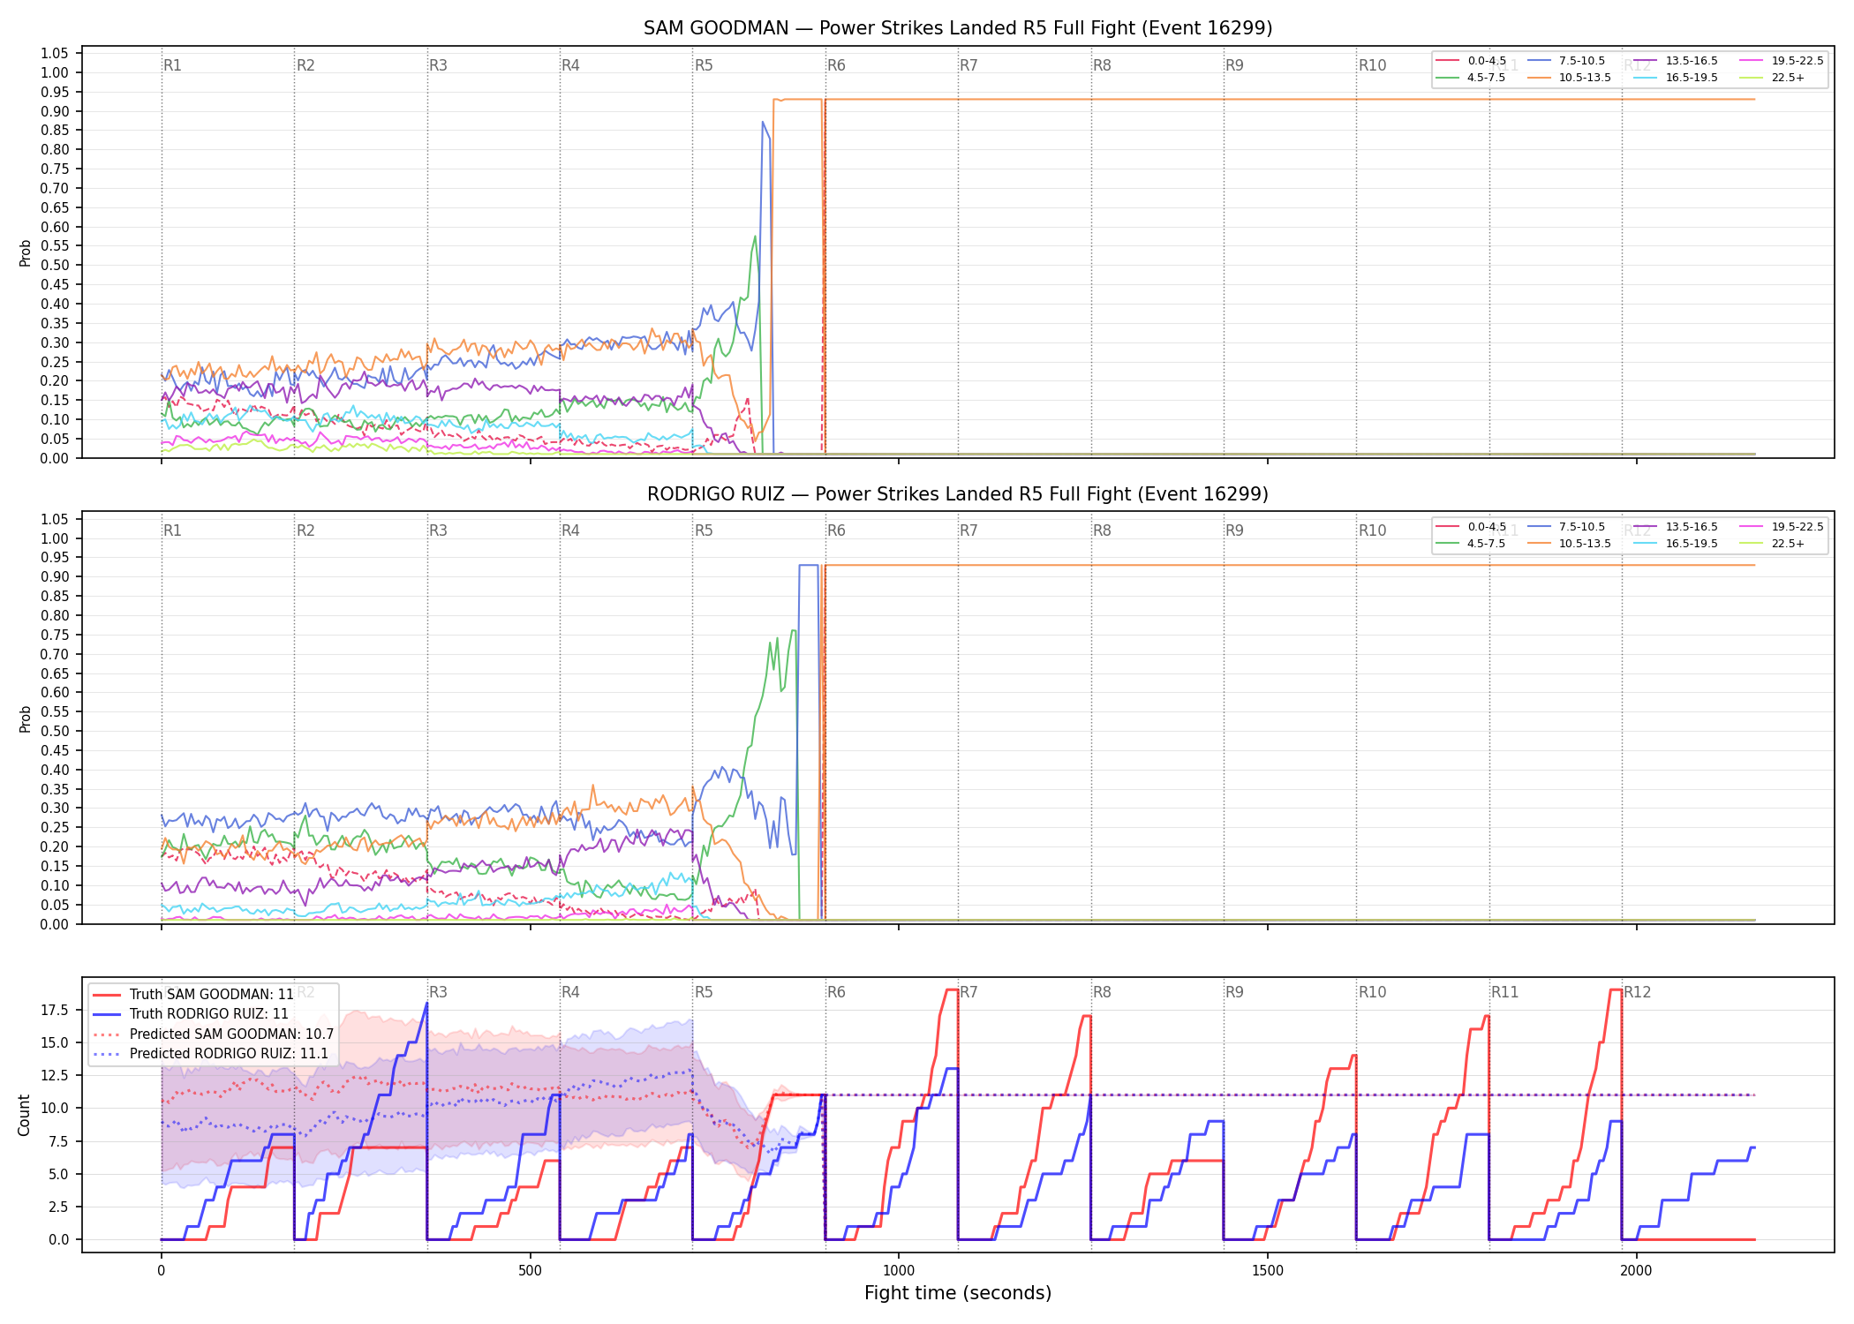Click the SAM GOODMAN chart title
The width and height of the screenshot is (1854, 1324).
coord(958,28)
